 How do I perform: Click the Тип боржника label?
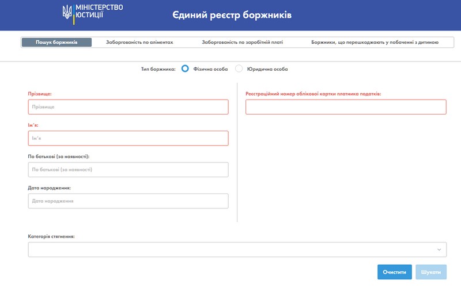[x=158, y=69]
